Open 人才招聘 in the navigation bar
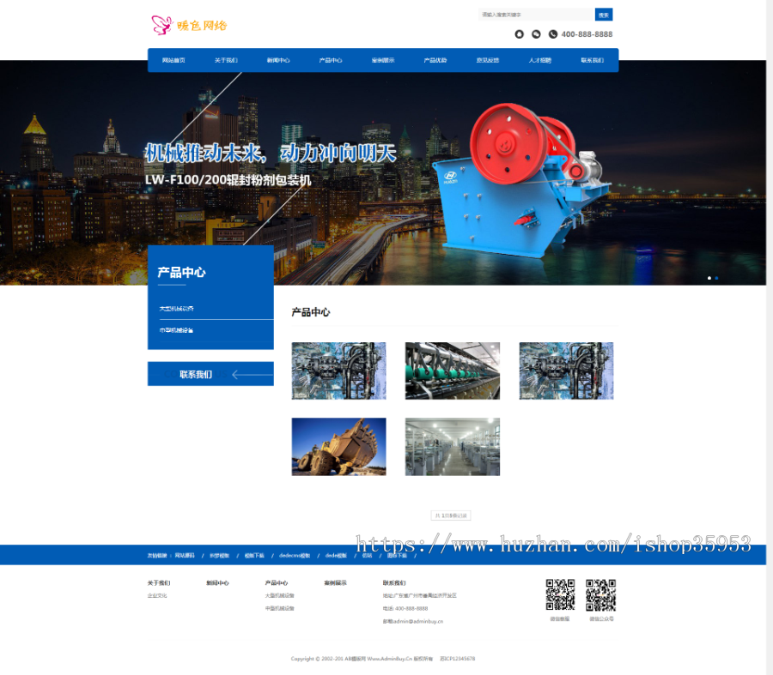Image resolution: width=773 pixels, height=675 pixels. point(540,61)
